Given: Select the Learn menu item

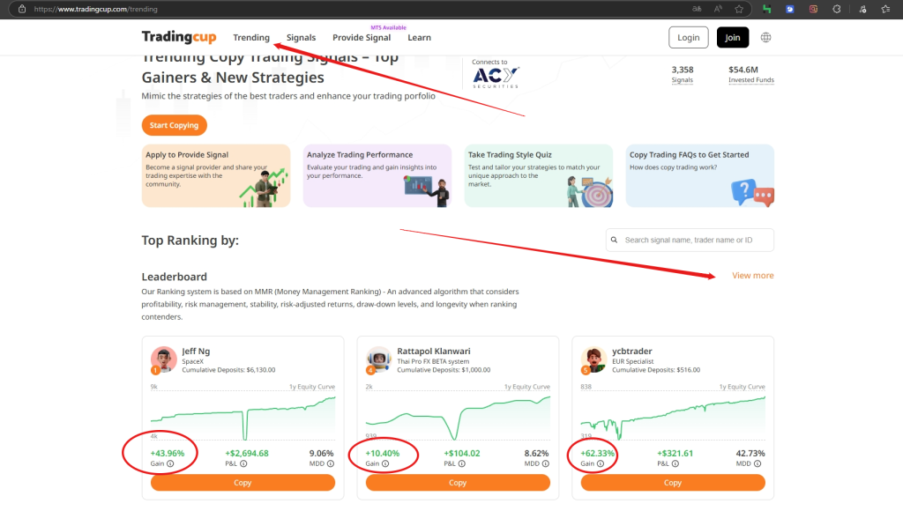Looking at the screenshot, I should tap(420, 38).
